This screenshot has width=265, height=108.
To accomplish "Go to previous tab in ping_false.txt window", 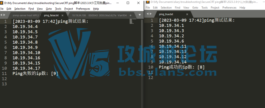I will click(x=1, y=15).
